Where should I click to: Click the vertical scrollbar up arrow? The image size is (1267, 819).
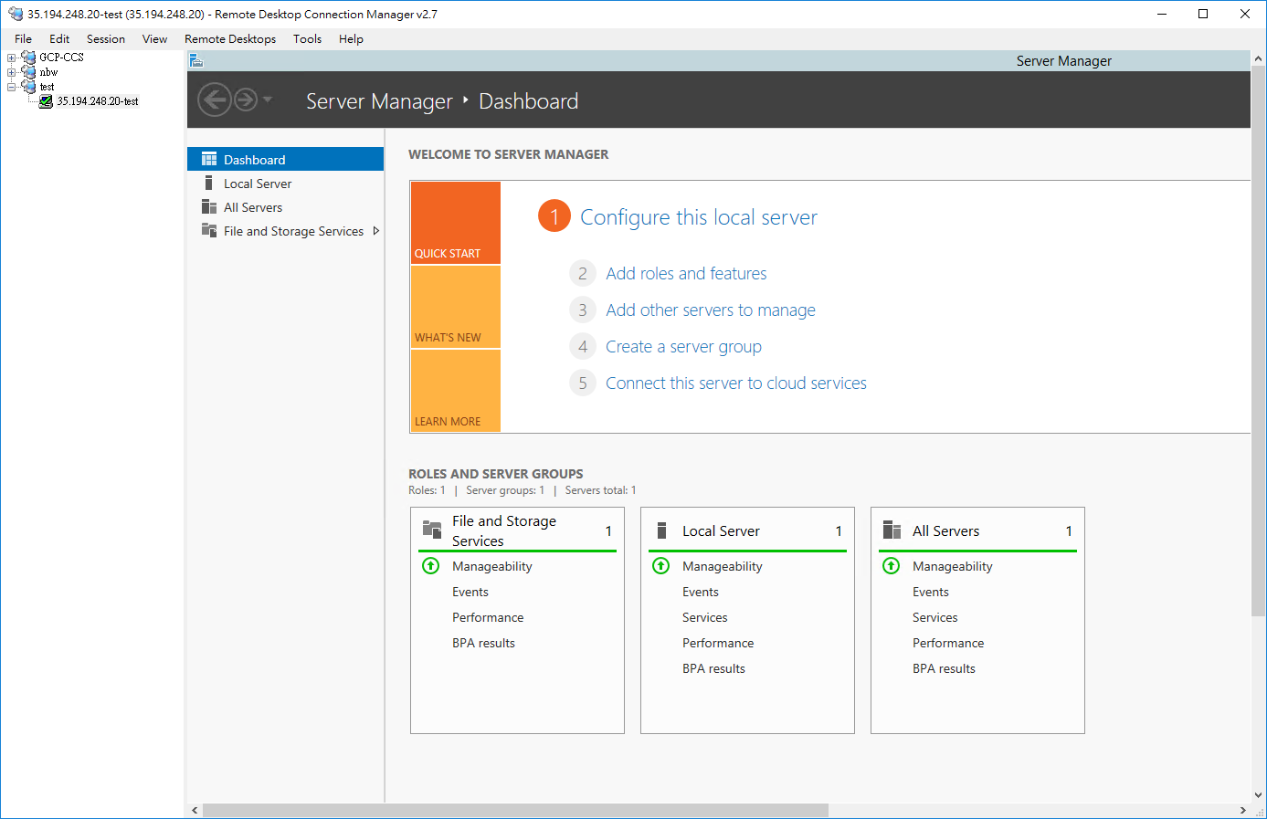click(x=1258, y=58)
